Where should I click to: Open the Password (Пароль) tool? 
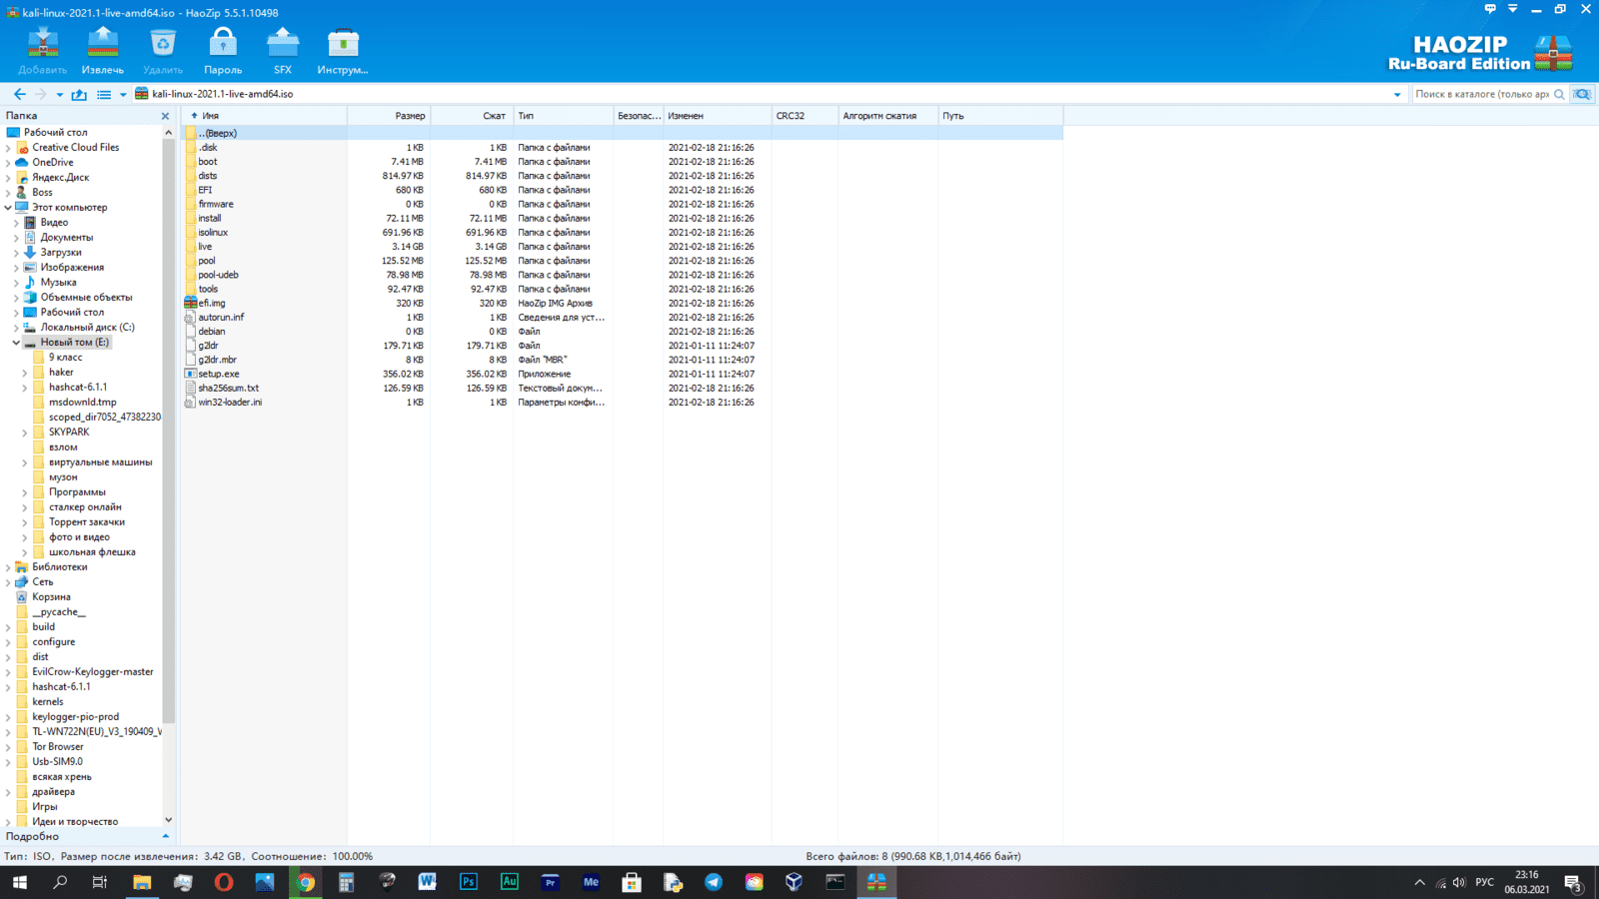(x=223, y=51)
